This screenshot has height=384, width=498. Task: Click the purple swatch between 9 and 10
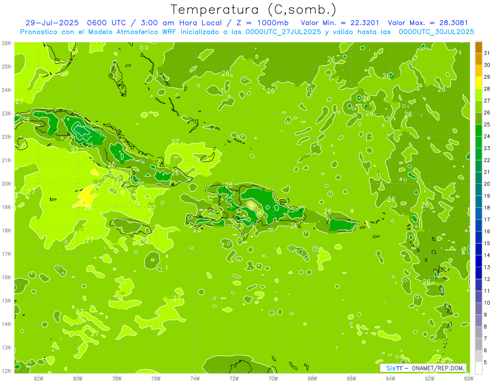pyautogui.click(x=478, y=309)
